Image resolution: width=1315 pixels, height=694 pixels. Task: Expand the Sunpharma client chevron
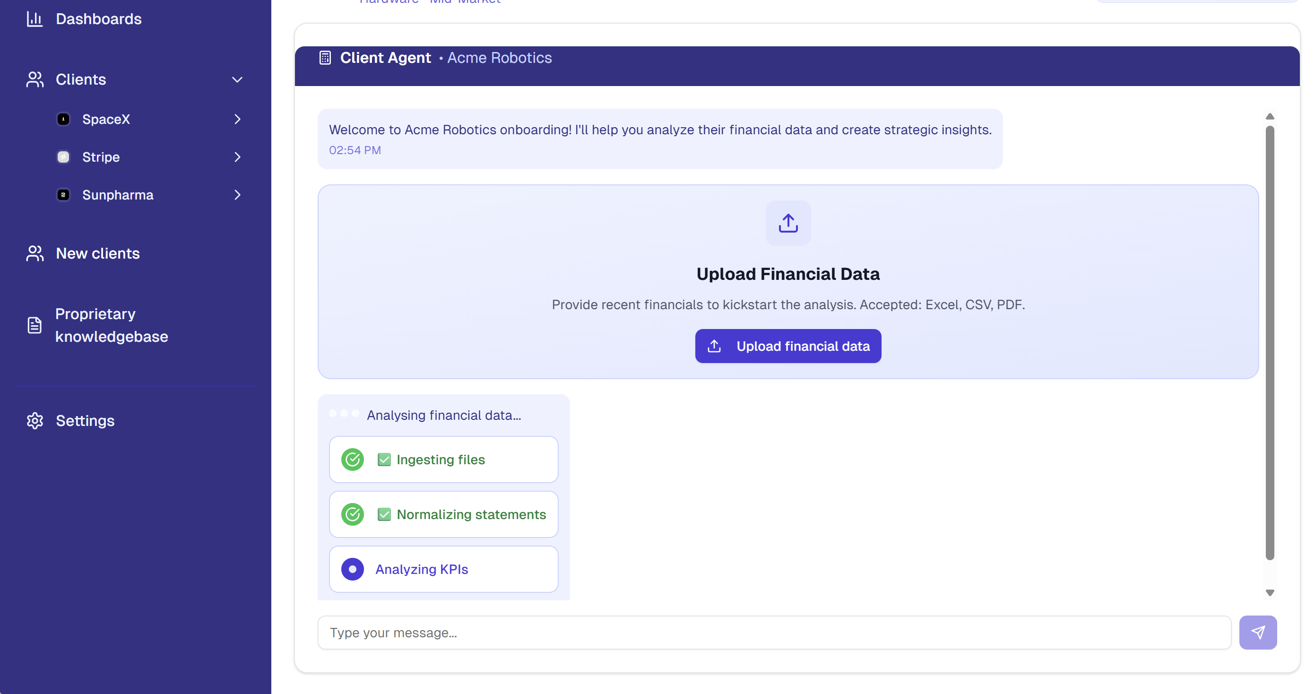[237, 195]
